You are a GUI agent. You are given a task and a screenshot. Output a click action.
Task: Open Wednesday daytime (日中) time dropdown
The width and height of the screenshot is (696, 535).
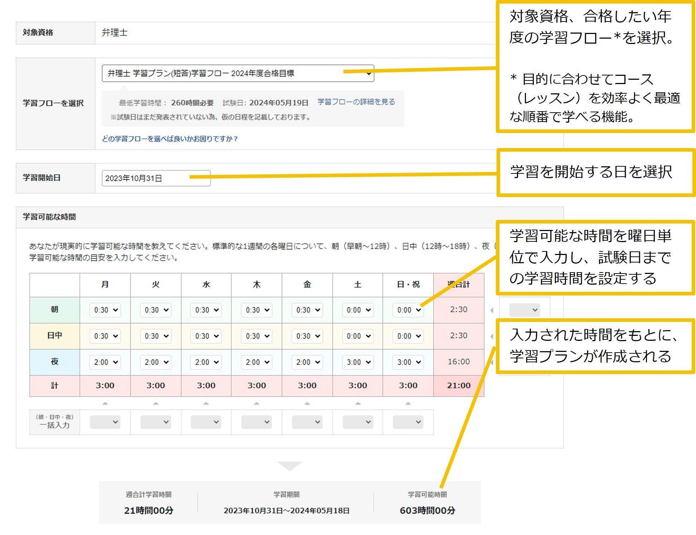click(x=206, y=336)
